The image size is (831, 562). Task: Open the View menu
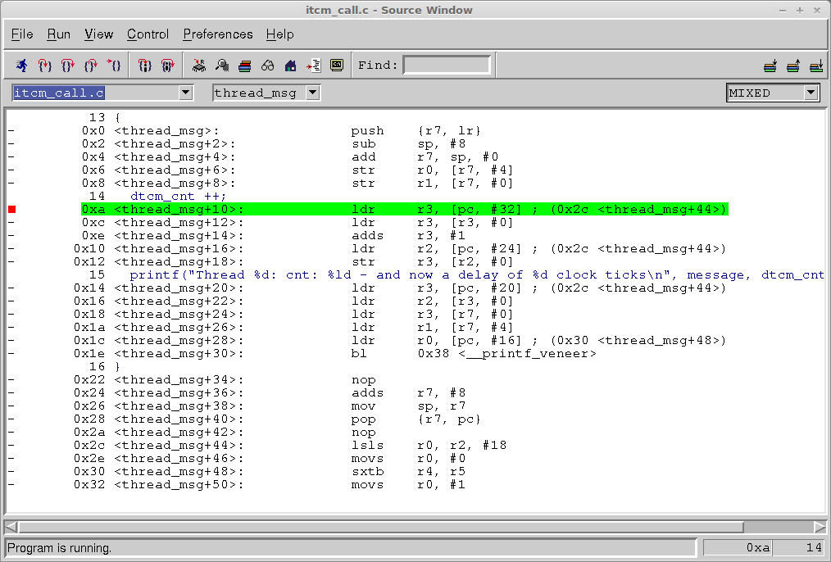[99, 34]
